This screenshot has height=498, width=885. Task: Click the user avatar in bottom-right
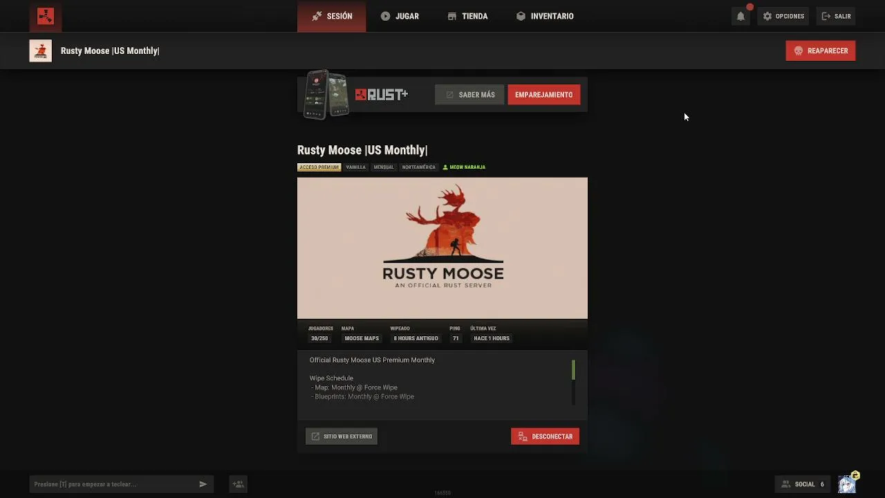click(848, 483)
